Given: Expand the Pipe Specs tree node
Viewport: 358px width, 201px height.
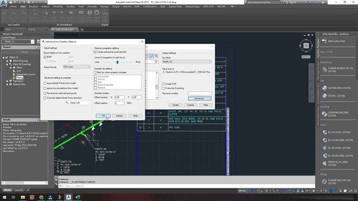Looking at the screenshot, I should pyautogui.click(x=7, y=81).
